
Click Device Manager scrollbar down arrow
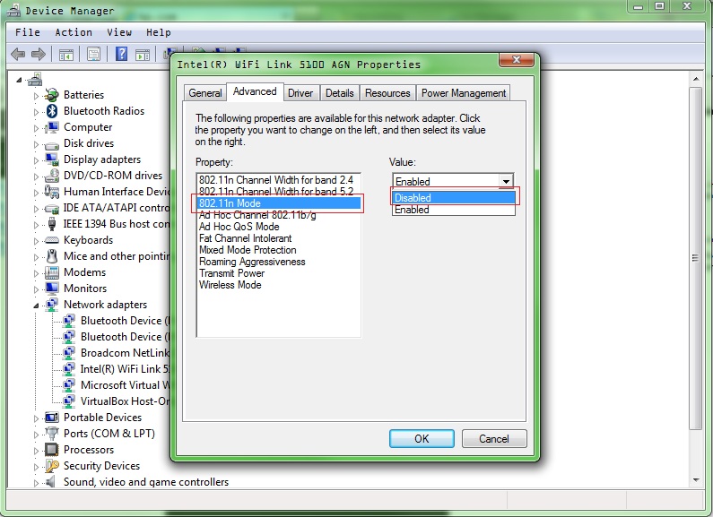[696, 480]
